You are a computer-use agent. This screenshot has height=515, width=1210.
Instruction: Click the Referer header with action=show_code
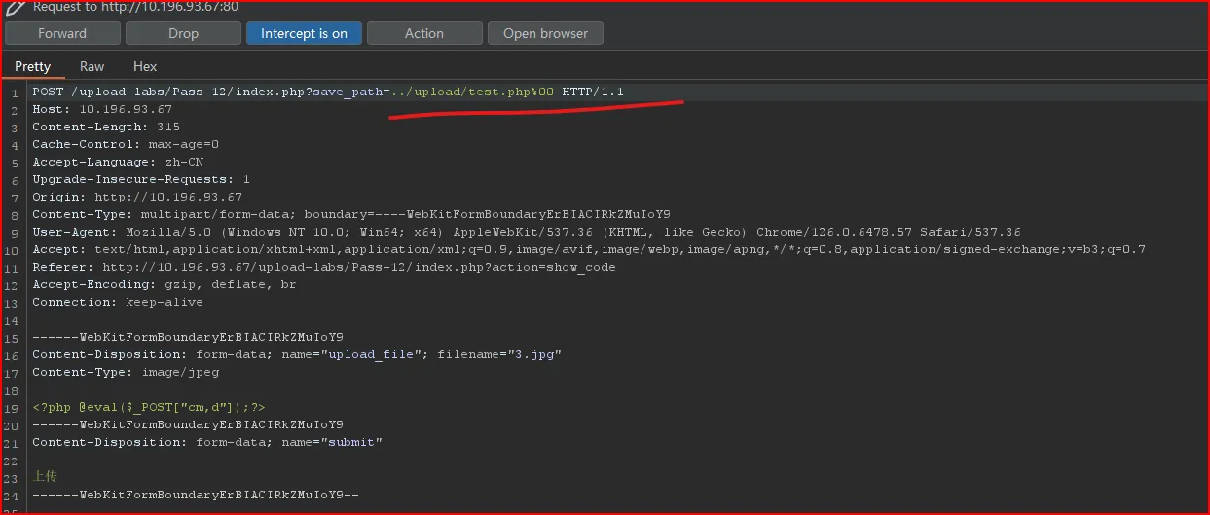(x=324, y=267)
